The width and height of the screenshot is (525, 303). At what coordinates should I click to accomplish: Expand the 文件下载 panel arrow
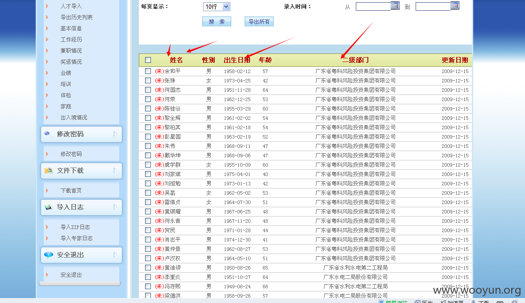[x=115, y=170]
